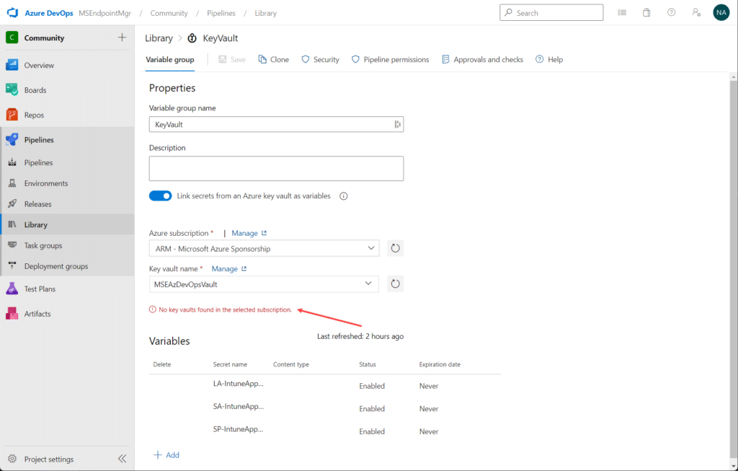This screenshot has height=471, width=738.
Task: Click MSEndpointMgr in the breadcrumb
Action: click(105, 13)
